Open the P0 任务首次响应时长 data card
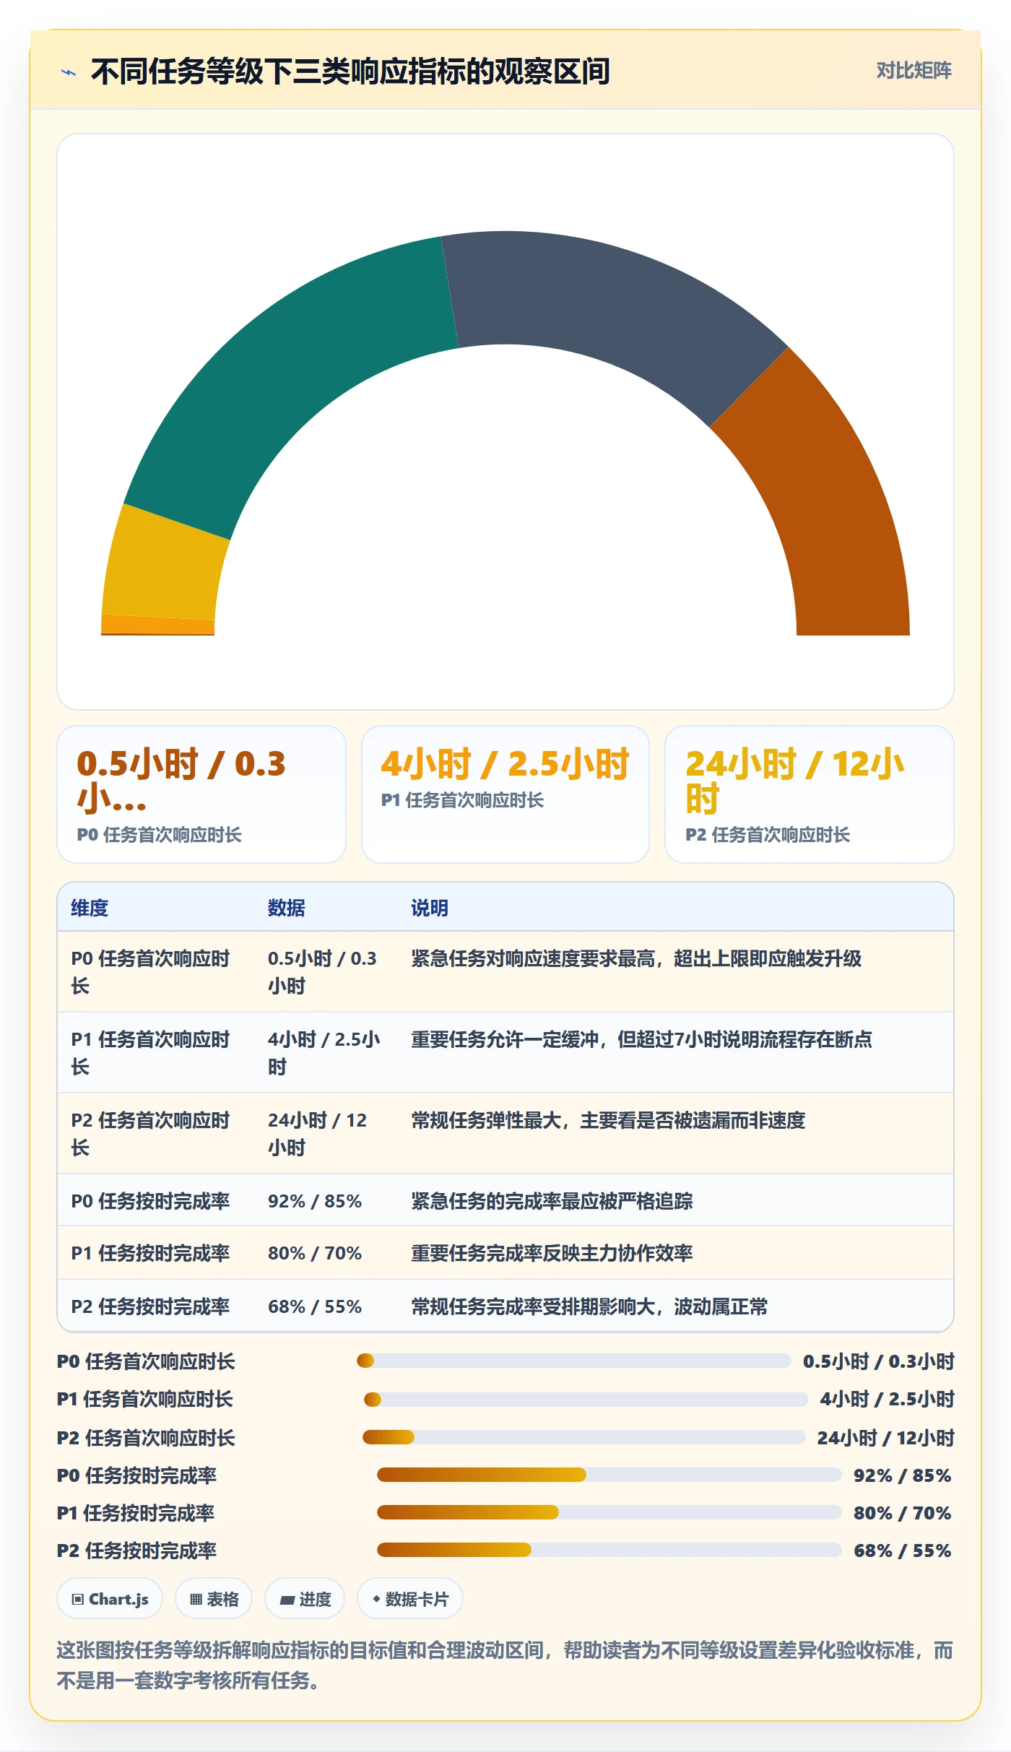The image size is (1011, 1752). coord(201,794)
